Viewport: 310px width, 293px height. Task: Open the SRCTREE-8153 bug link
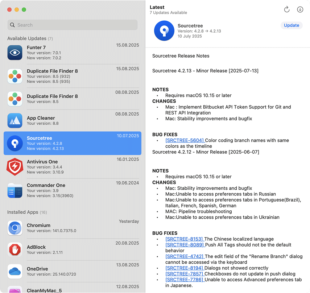pos(185,239)
